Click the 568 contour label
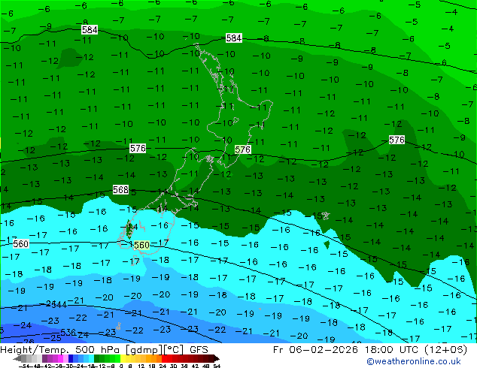477x368 pixels. [121, 189]
